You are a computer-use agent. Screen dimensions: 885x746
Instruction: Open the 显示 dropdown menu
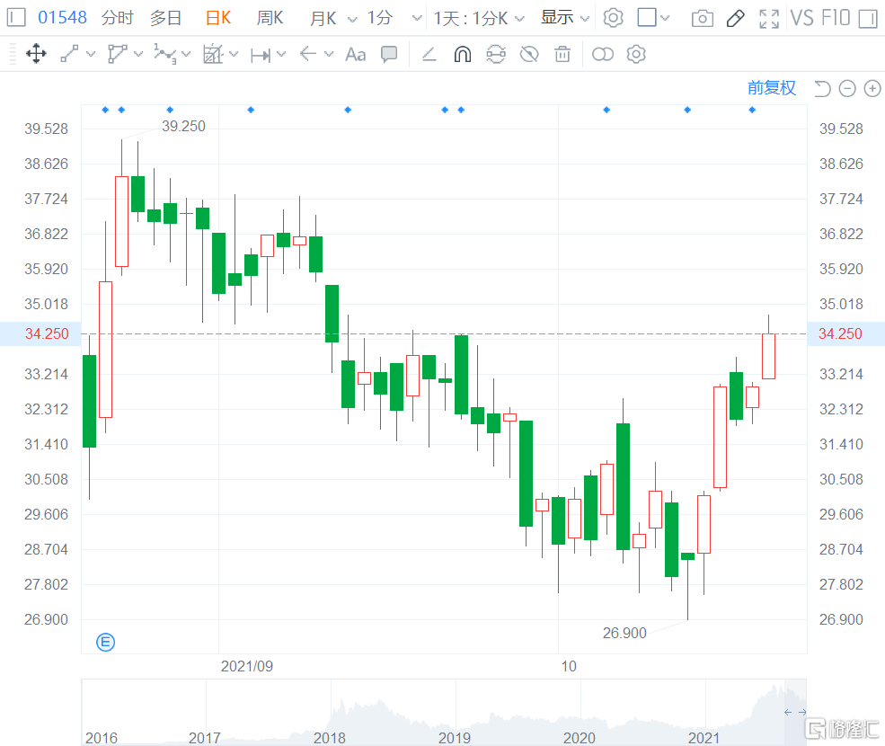tap(565, 18)
